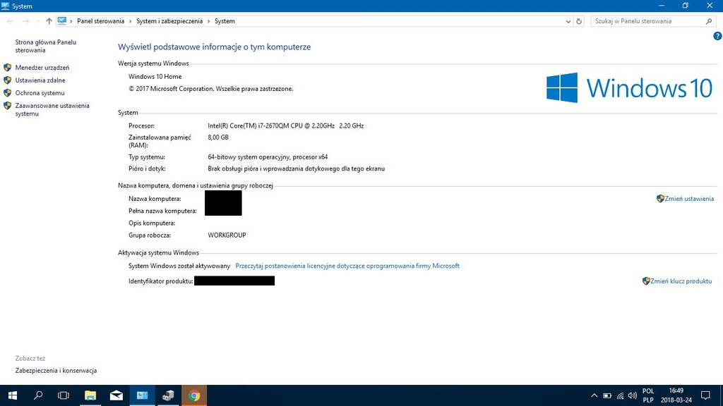
Task: Select System i zabezpieczenia breadcrumb
Action: (x=169, y=21)
